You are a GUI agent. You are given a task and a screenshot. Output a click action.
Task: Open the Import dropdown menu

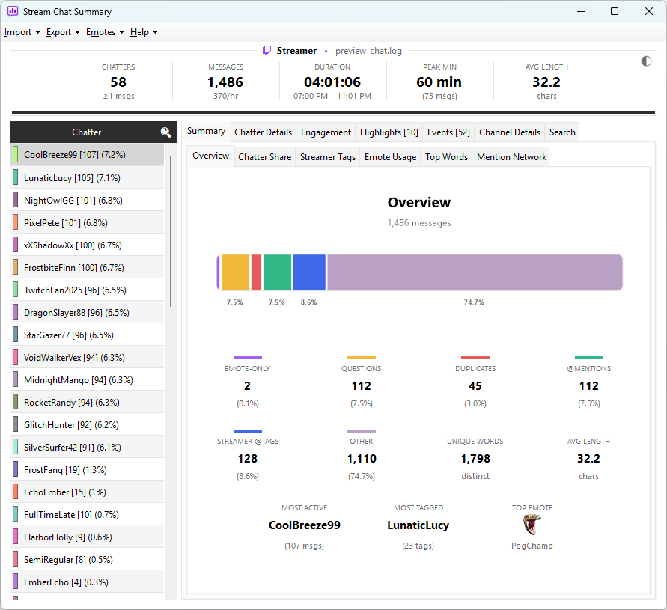tap(22, 32)
